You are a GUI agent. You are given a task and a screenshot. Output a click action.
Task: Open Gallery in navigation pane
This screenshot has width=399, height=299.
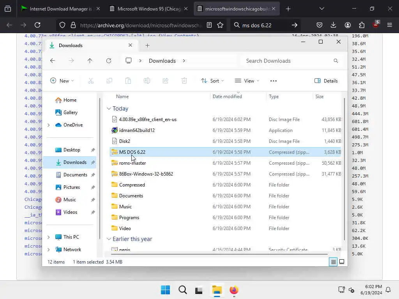click(x=70, y=113)
